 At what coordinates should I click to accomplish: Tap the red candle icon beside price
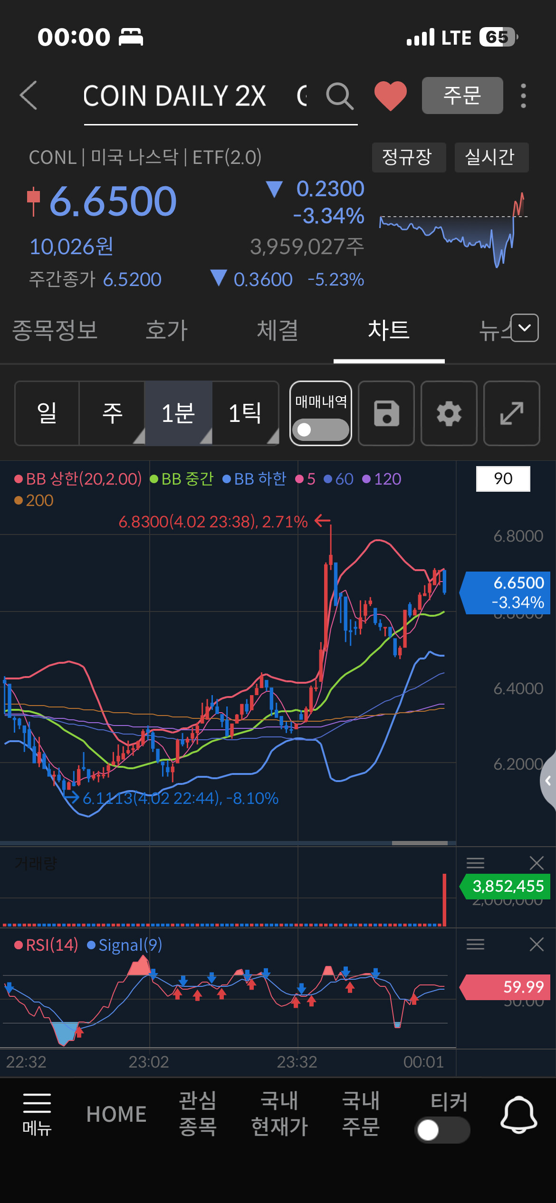coord(33,201)
